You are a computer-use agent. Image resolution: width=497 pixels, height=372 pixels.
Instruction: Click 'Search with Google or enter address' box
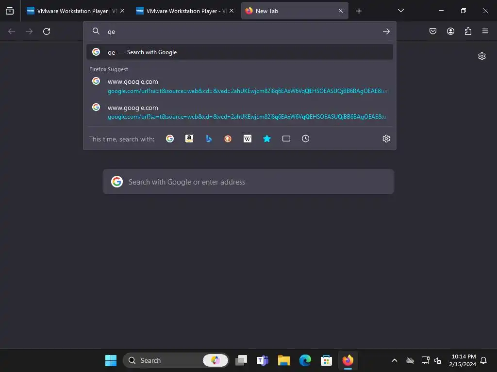pyautogui.click(x=248, y=182)
